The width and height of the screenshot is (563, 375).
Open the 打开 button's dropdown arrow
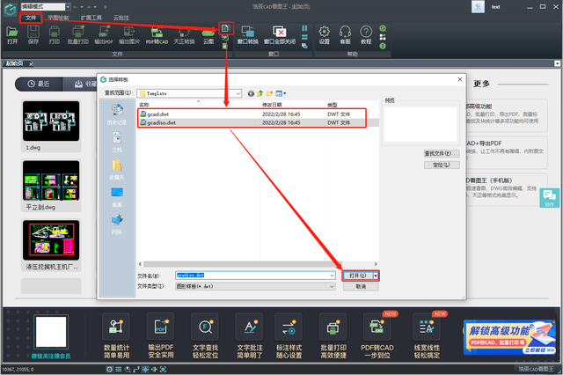(376, 276)
